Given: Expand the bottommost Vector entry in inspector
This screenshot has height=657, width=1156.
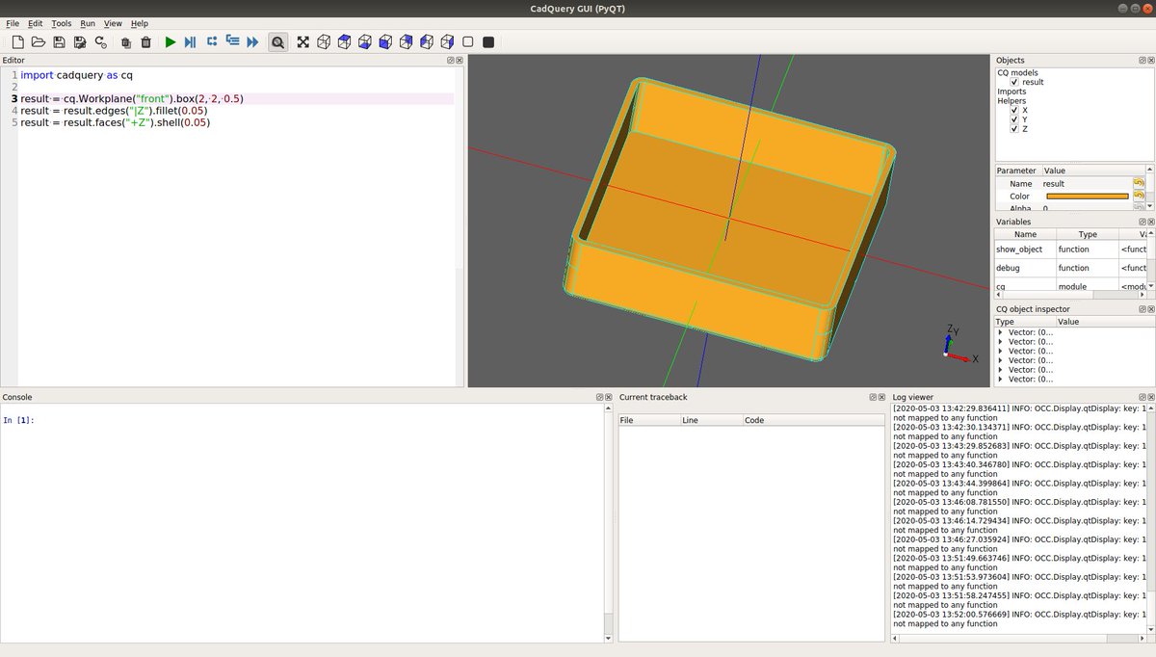Looking at the screenshot, I should pyautogui.click(x=1001, y=380).
